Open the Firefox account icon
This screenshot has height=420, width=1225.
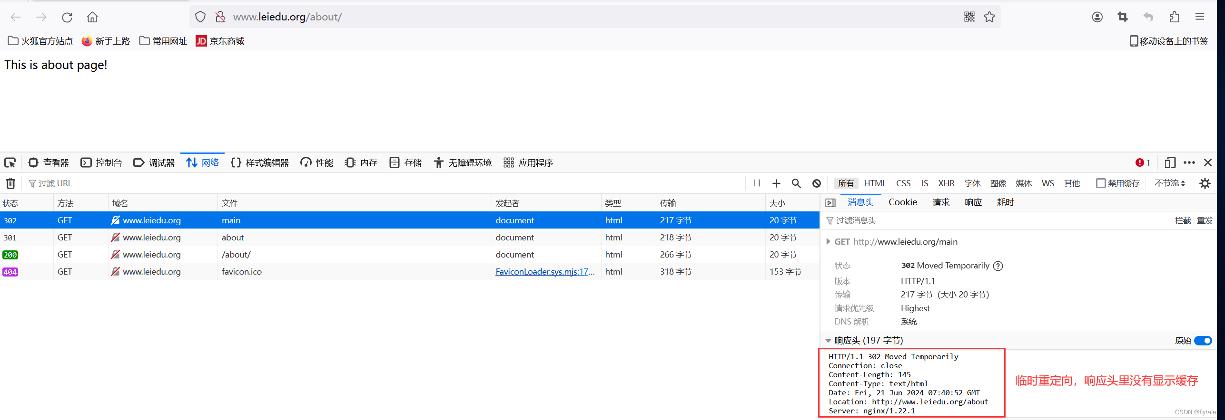click(x=1097, y=17)
